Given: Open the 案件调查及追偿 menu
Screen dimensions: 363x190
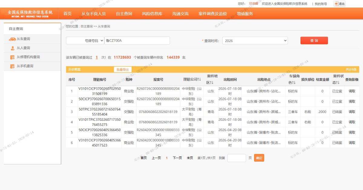Looking at the screenshot, I should pos(213,14).
